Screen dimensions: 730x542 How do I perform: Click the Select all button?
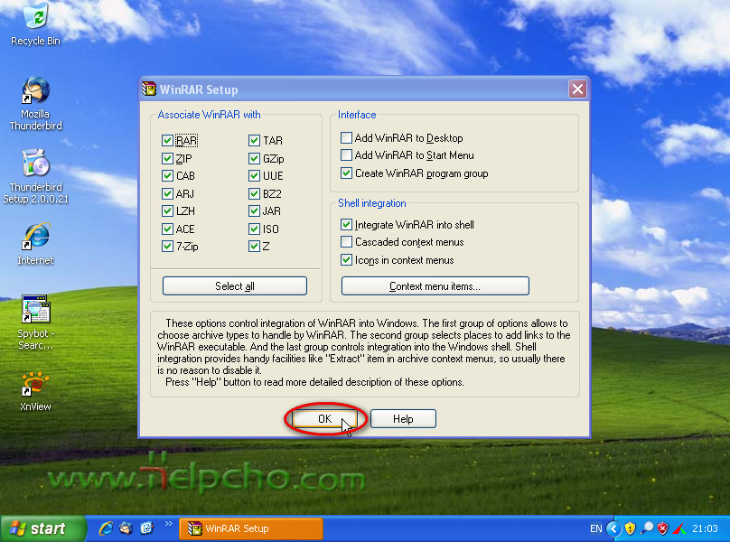click(235, 285)
